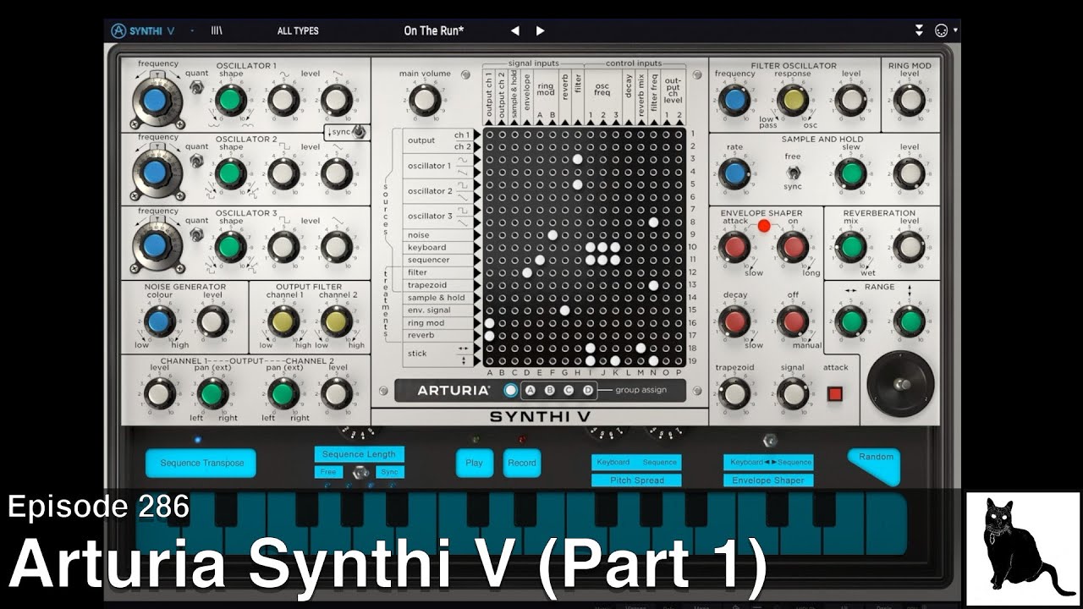Click Filter Oscillator blue frequency knob
The width and height of the screenshot is (1083, 609).
[734, 101]
